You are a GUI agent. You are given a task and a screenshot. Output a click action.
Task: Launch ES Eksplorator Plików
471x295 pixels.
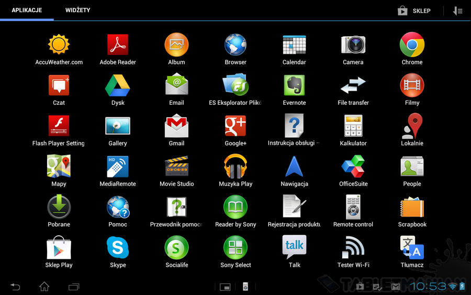pos(235,84)
